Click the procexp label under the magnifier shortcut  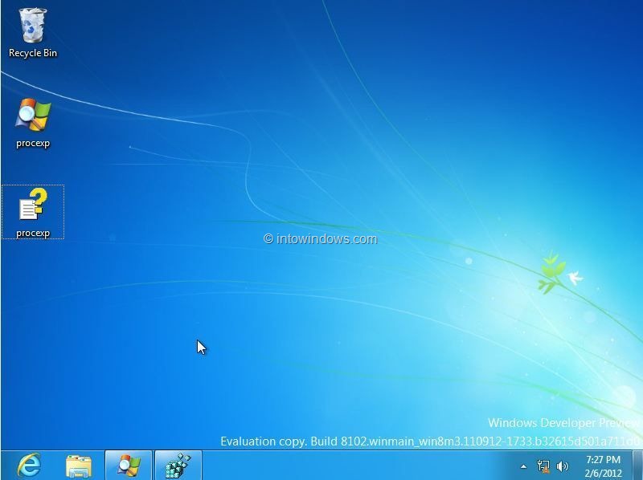(x=31, y=144)
